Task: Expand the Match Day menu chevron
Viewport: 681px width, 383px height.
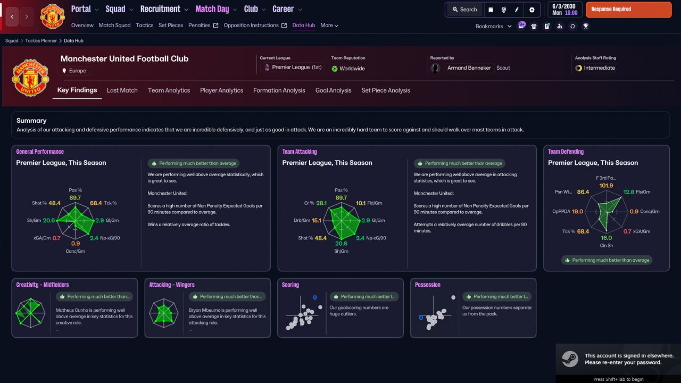Action: (x=235, y=10)
